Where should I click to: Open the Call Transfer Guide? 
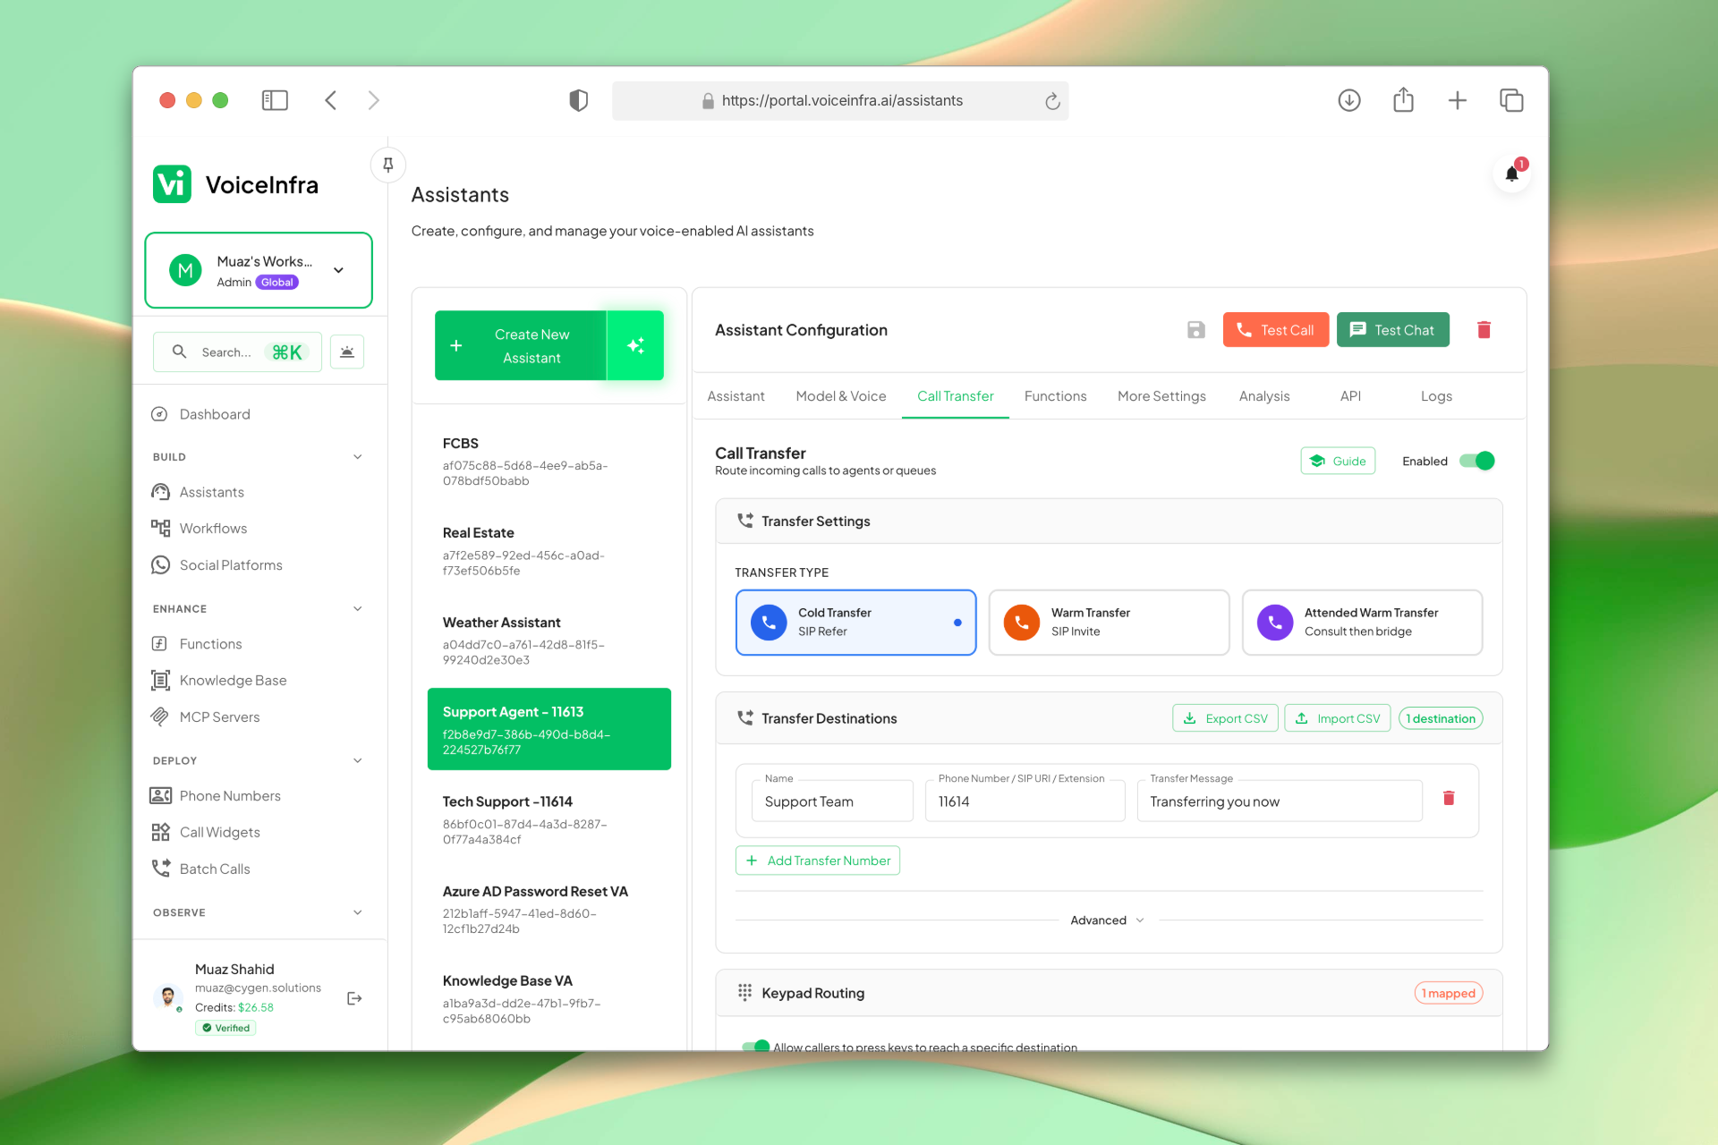tap(1338, 461)
